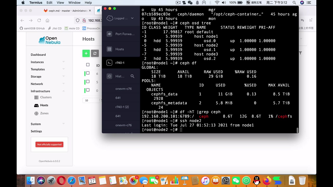Launch Opera from the Dock
This screenshot has width=333, height=187.
[x=61, y=181]
